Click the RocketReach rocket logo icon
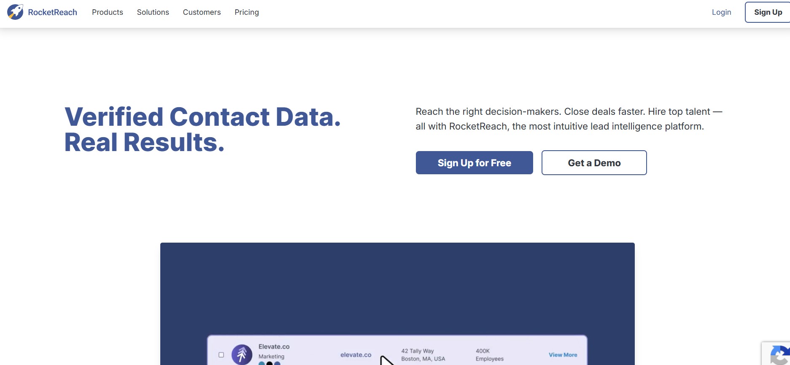 pos(15,12)
